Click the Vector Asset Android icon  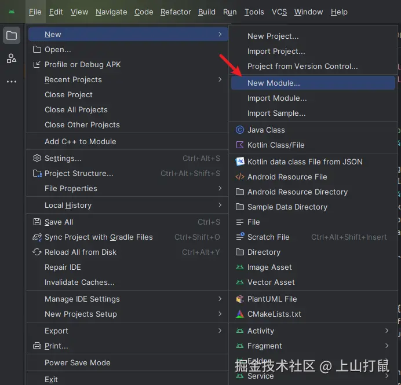[240, 283]
